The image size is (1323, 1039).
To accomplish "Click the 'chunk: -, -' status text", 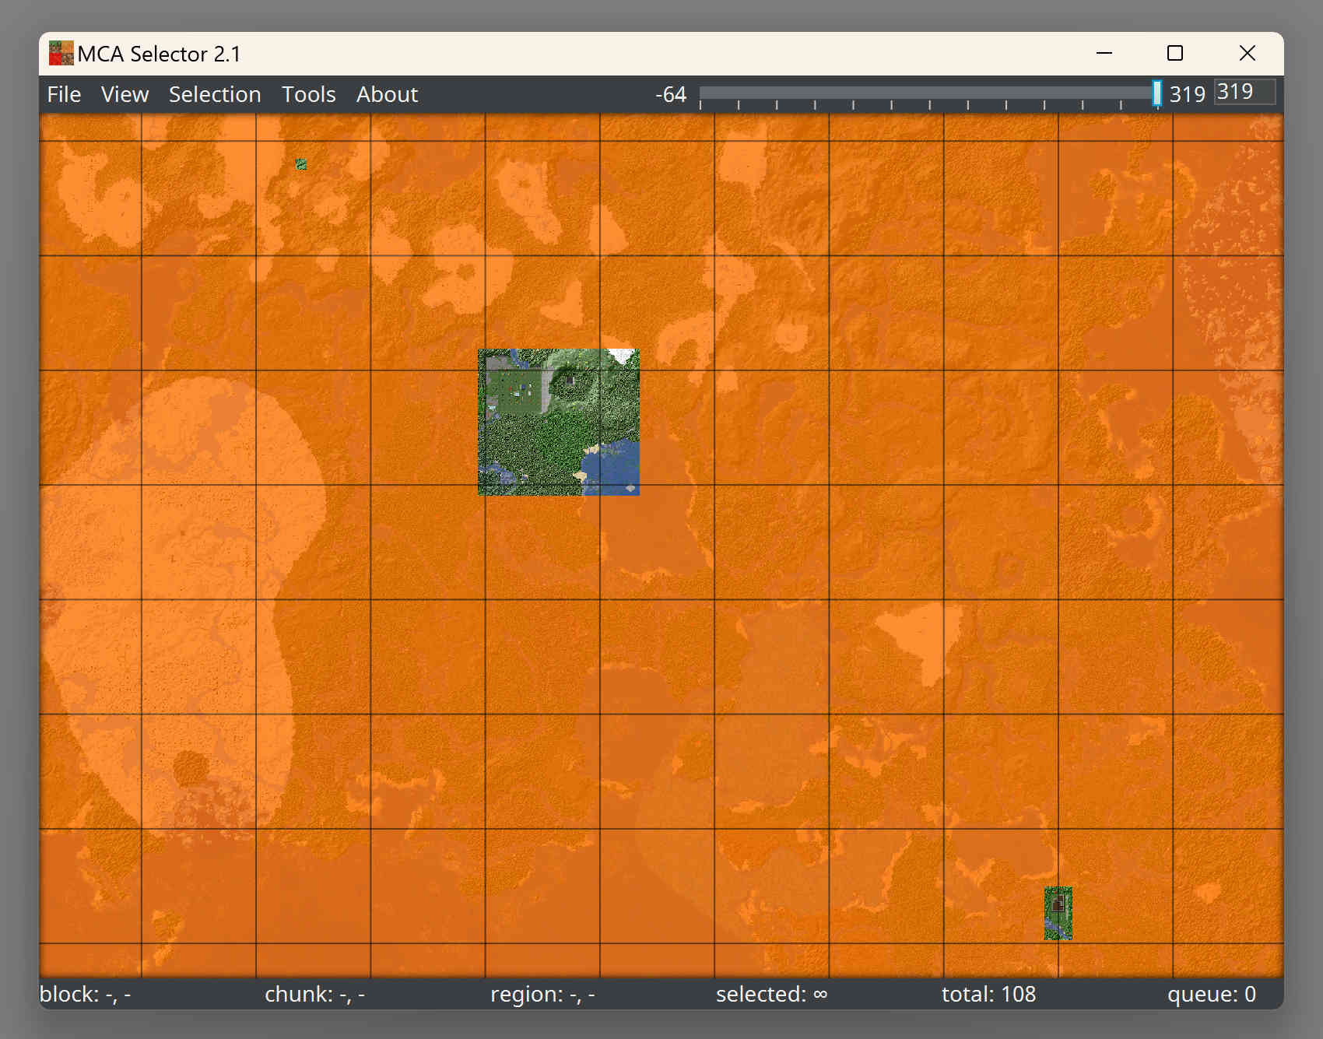I will click(x=314, y=994).
